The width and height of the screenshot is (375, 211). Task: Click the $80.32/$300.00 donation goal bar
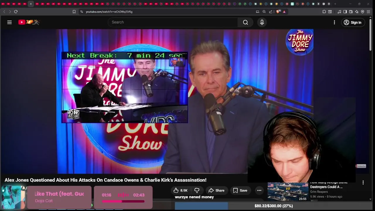[274, 206]
